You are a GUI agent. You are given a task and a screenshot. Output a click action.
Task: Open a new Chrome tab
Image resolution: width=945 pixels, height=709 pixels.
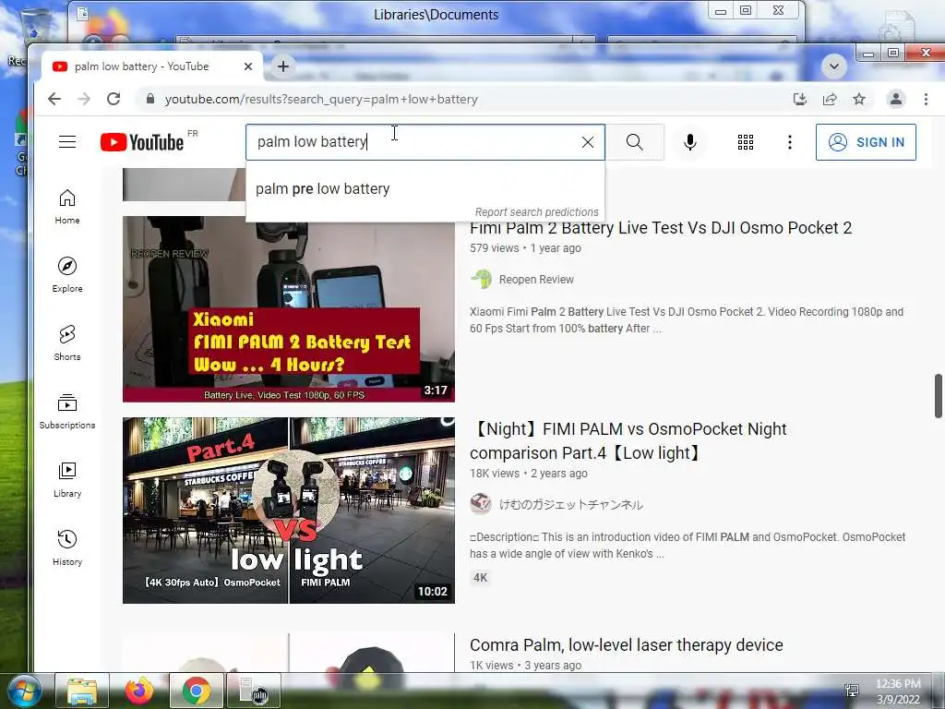pyautogui.click(x=282, y=66)
